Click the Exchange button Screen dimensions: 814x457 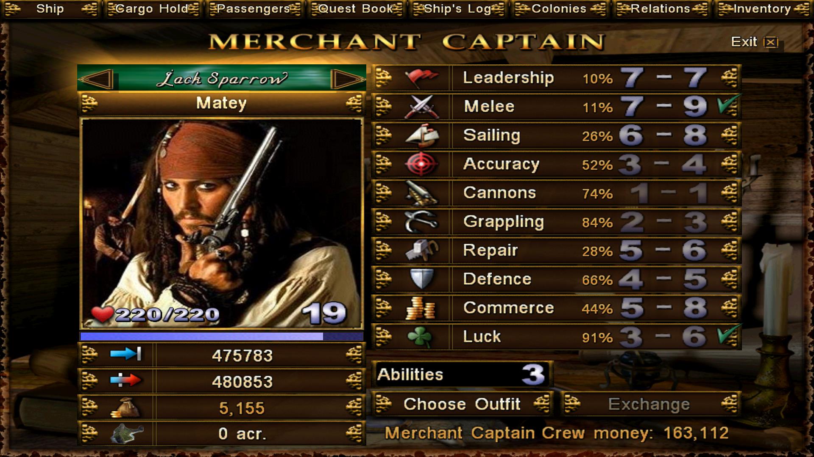[650, 404]
